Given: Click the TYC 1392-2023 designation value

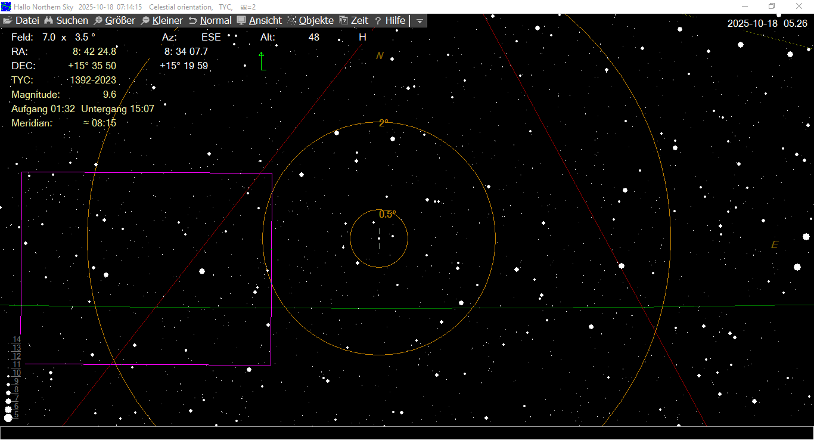Looking at the screenshot, I should pos(93,80).
